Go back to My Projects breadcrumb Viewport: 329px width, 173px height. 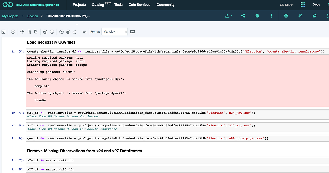[x=10, y=16]
